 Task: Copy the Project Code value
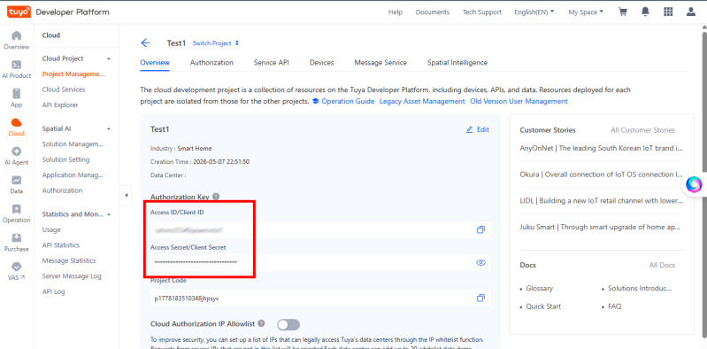pos(480,298)
